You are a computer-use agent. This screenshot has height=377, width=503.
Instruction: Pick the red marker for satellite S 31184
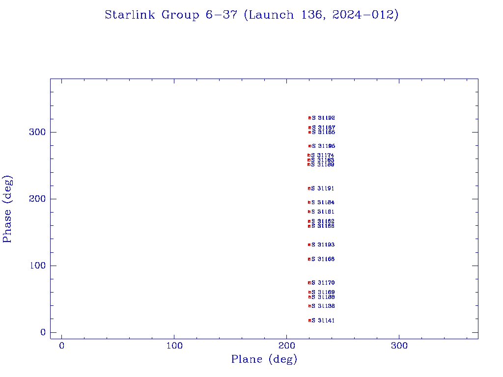pos(309,202)
